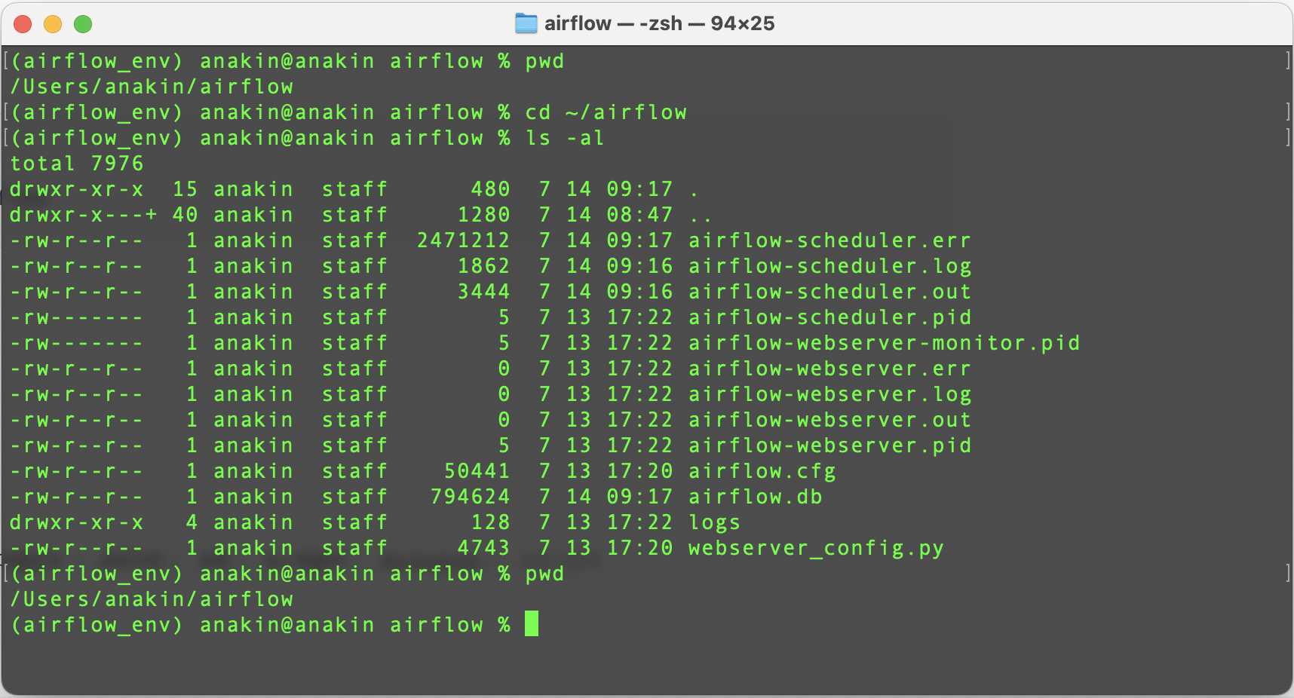Select the 'webserver_config.py' filename

[x=816, y=548]
